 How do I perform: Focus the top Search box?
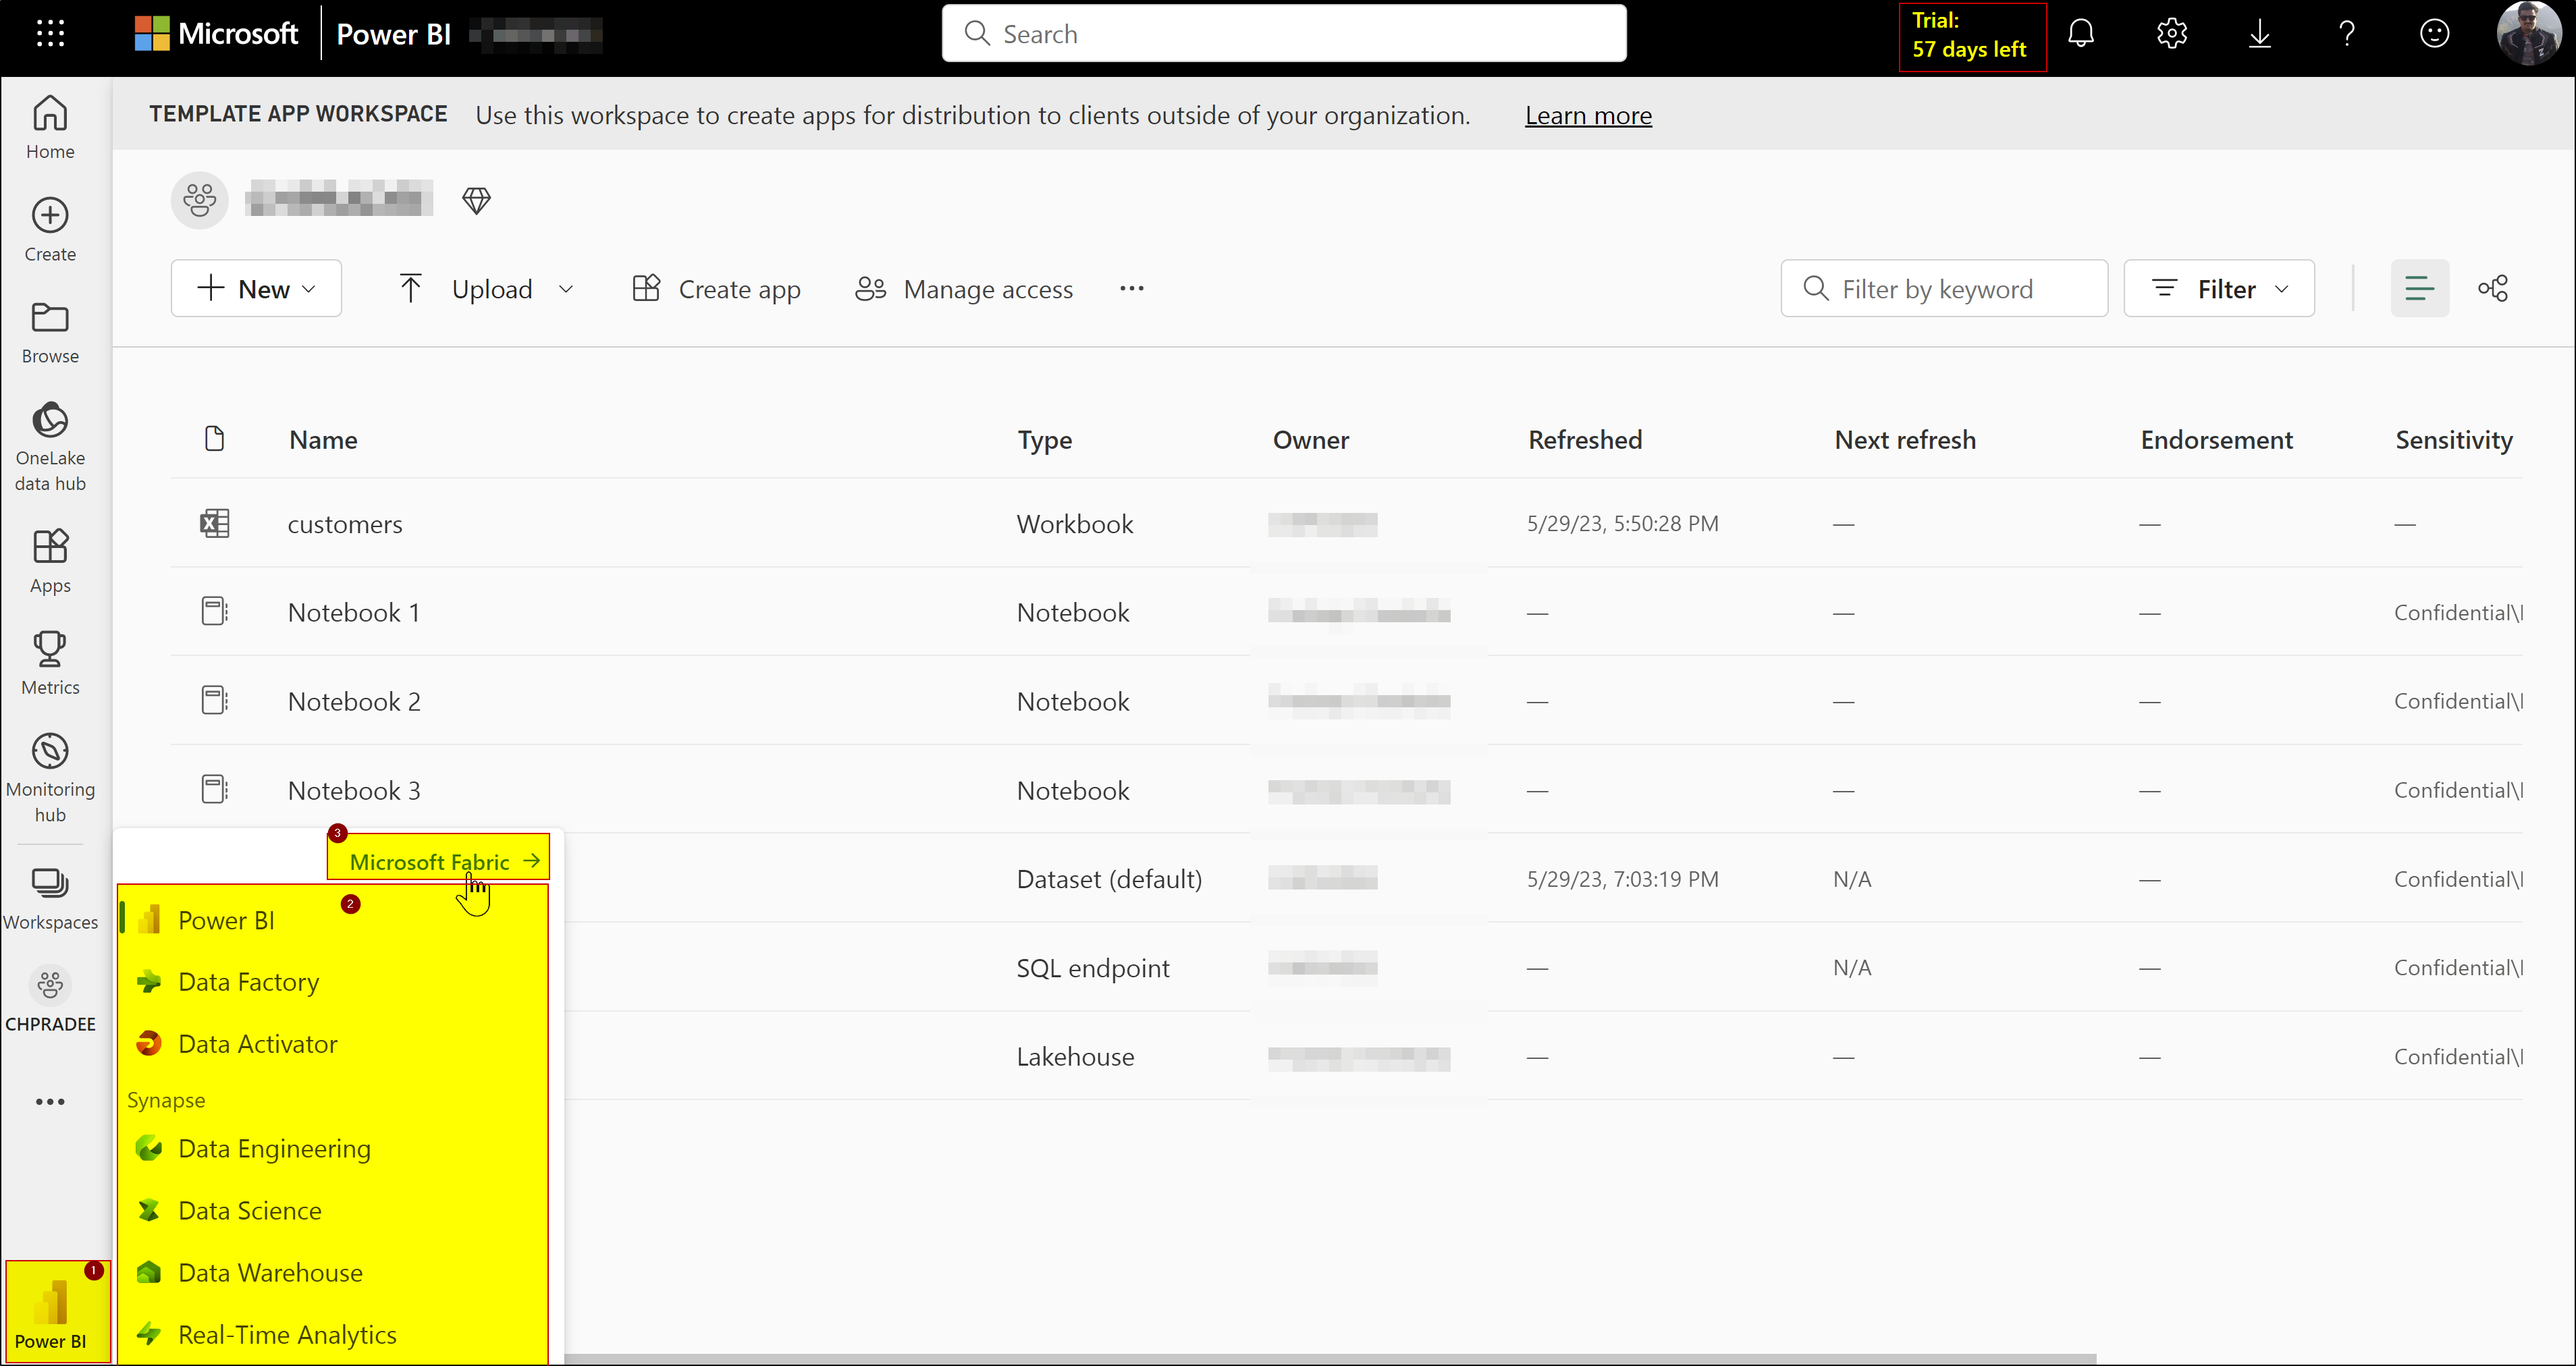(x=1284, y=34)
